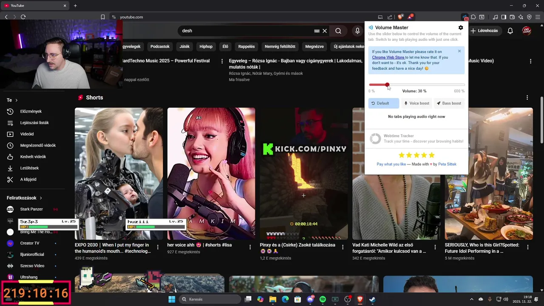Open Brave Rewards triangle icon

click(410, 17)
